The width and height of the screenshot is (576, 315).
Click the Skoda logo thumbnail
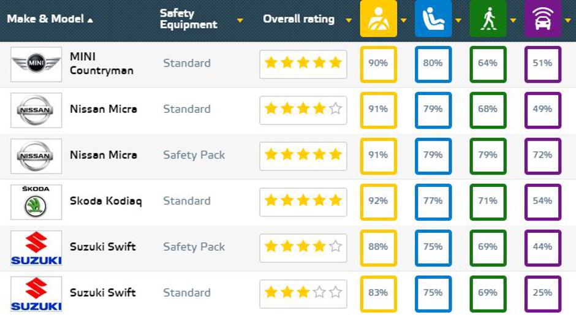click(36, 201)
